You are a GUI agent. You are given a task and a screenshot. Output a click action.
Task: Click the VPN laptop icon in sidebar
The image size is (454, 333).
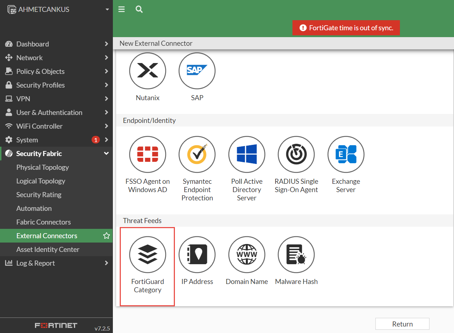tap(9, 99)
